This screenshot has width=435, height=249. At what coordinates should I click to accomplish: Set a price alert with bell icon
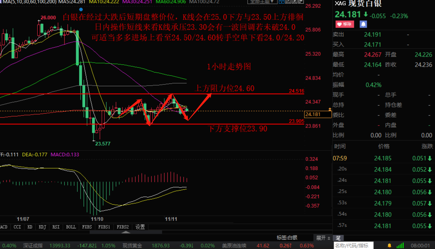tap(363, 24)
